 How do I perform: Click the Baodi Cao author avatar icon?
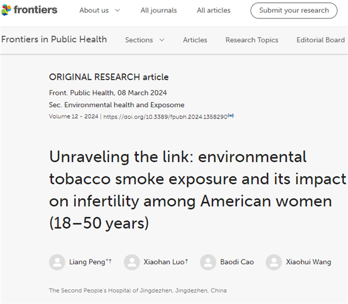pyautogui.click(x=208, y=262)
